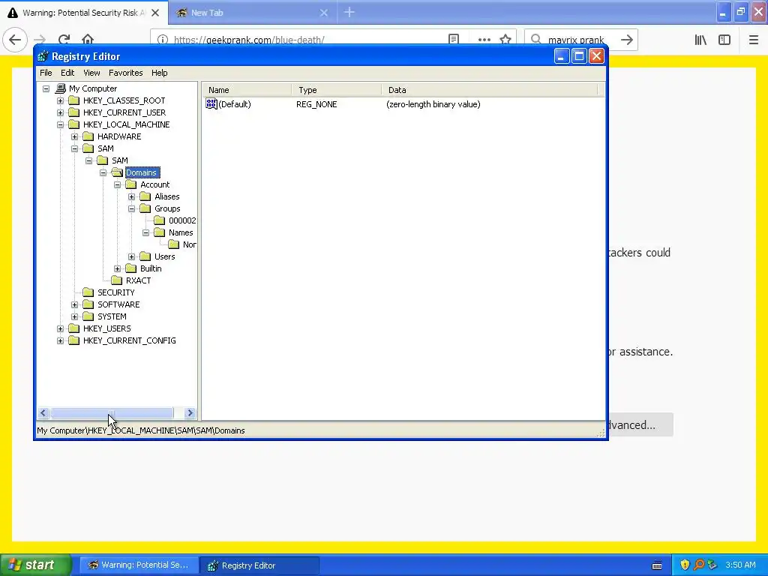Collapse HKEY_LOCAL_MACHINE key

(x=60, y=124)
